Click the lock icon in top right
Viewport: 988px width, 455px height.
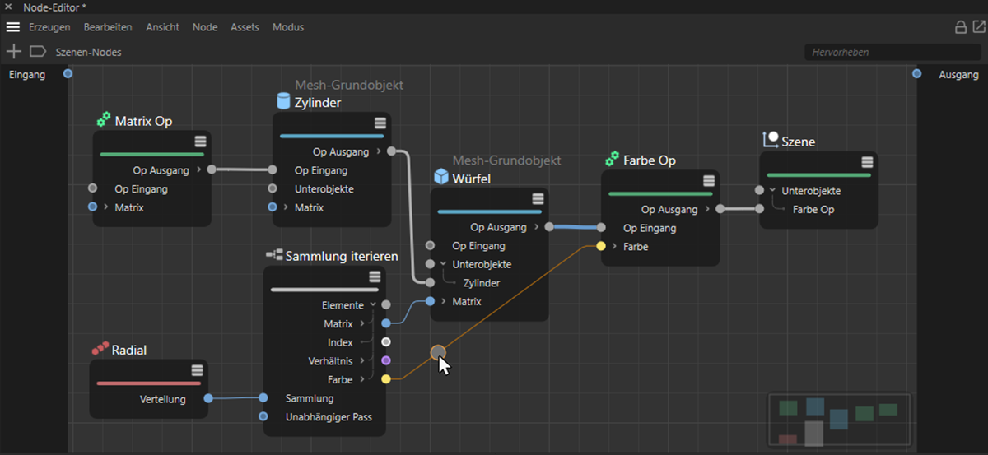(x=960, y=27)
